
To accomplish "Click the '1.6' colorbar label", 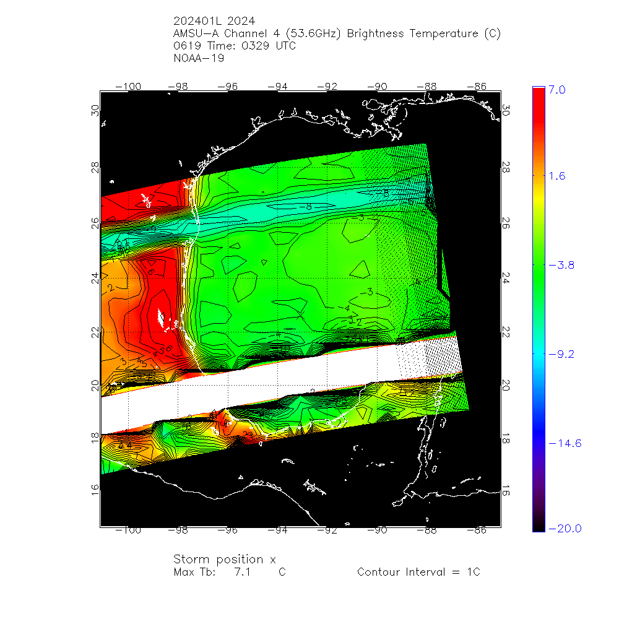I will (x=557, y=176).
